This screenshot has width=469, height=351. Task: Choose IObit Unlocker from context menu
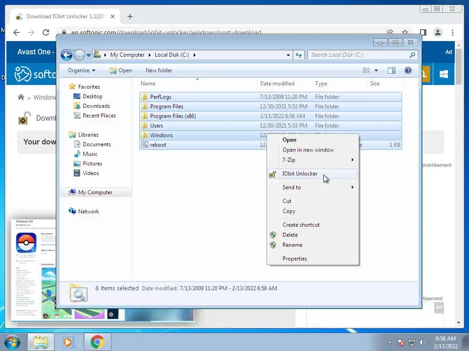pyautogui.click(x=313, y=174)
